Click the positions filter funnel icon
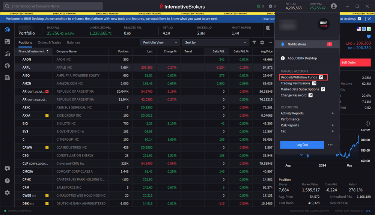Image resolution: width=375 pixels, height=215 pixels. click(254, 42)
